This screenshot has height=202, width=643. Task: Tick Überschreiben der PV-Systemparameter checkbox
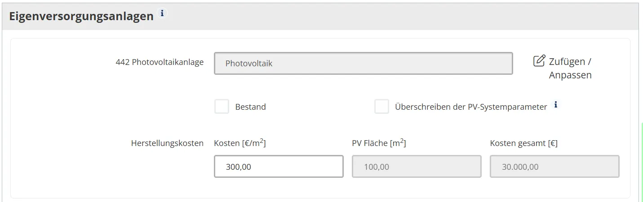click(381, 107)
